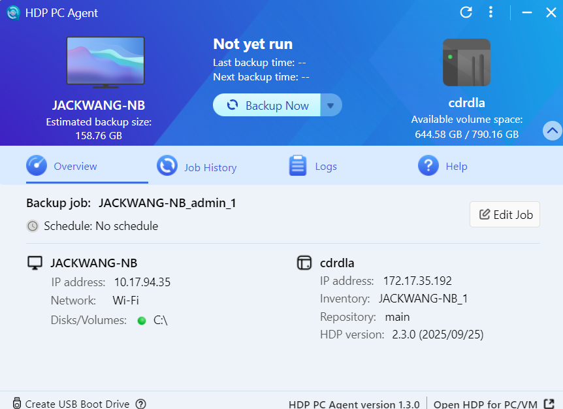Switch to the Job History tab
This screenshot has width=563, height=409.
(197, 167)
